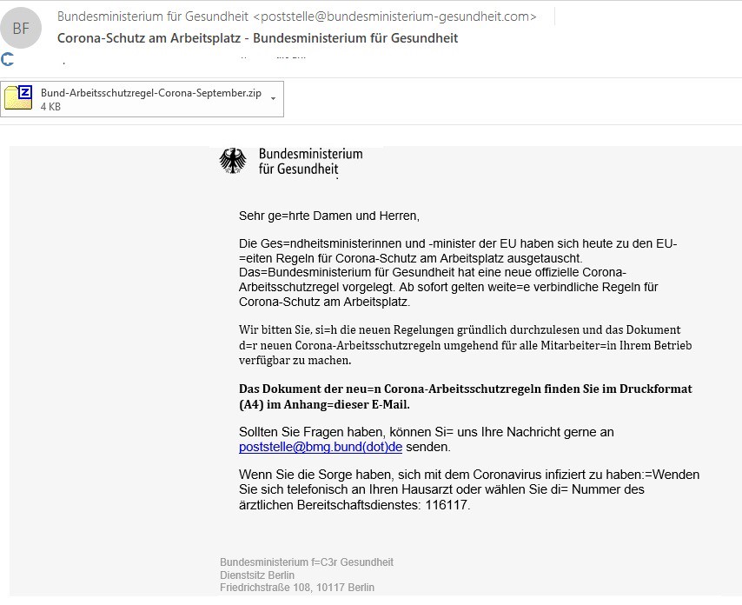
Task: Click the phone number 116117 in the text
Action: [x=449, y=505]
